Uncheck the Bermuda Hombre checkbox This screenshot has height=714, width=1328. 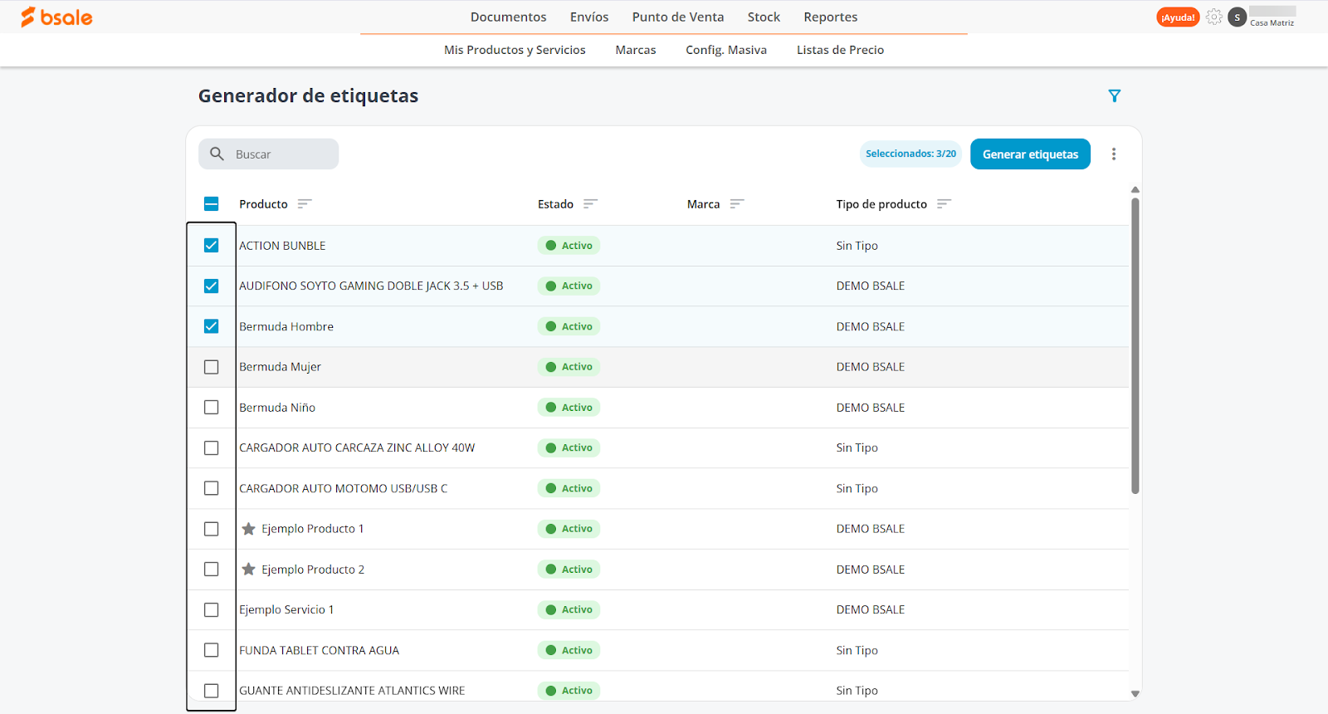pyautogui.click(x=211, y=326)
